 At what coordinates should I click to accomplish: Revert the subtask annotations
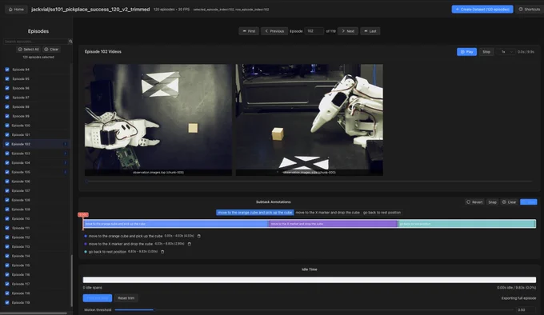tap(474, 202)
